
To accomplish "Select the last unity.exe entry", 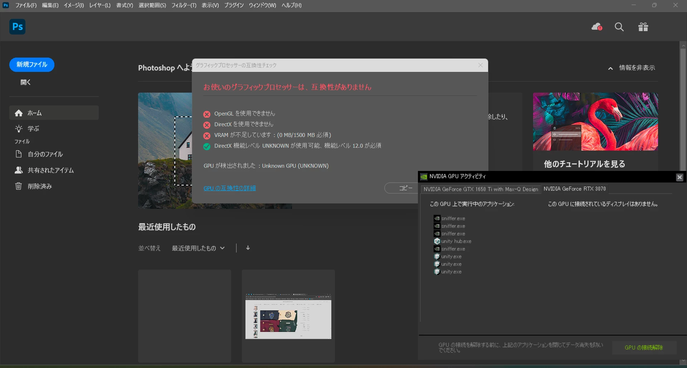I will pos(448,272).
